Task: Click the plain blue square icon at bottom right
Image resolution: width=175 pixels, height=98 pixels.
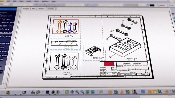Action: (x=143, y=92)
